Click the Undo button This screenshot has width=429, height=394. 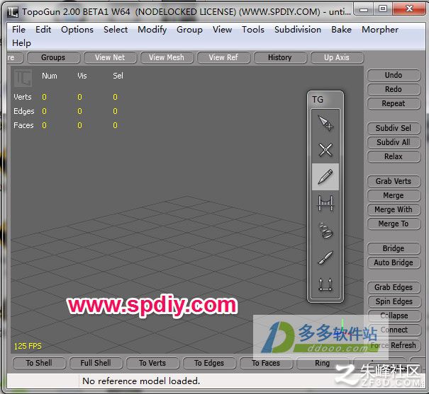click(394, 75)
